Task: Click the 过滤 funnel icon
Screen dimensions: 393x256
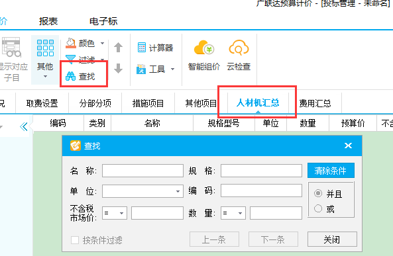Action: [70, 59]
